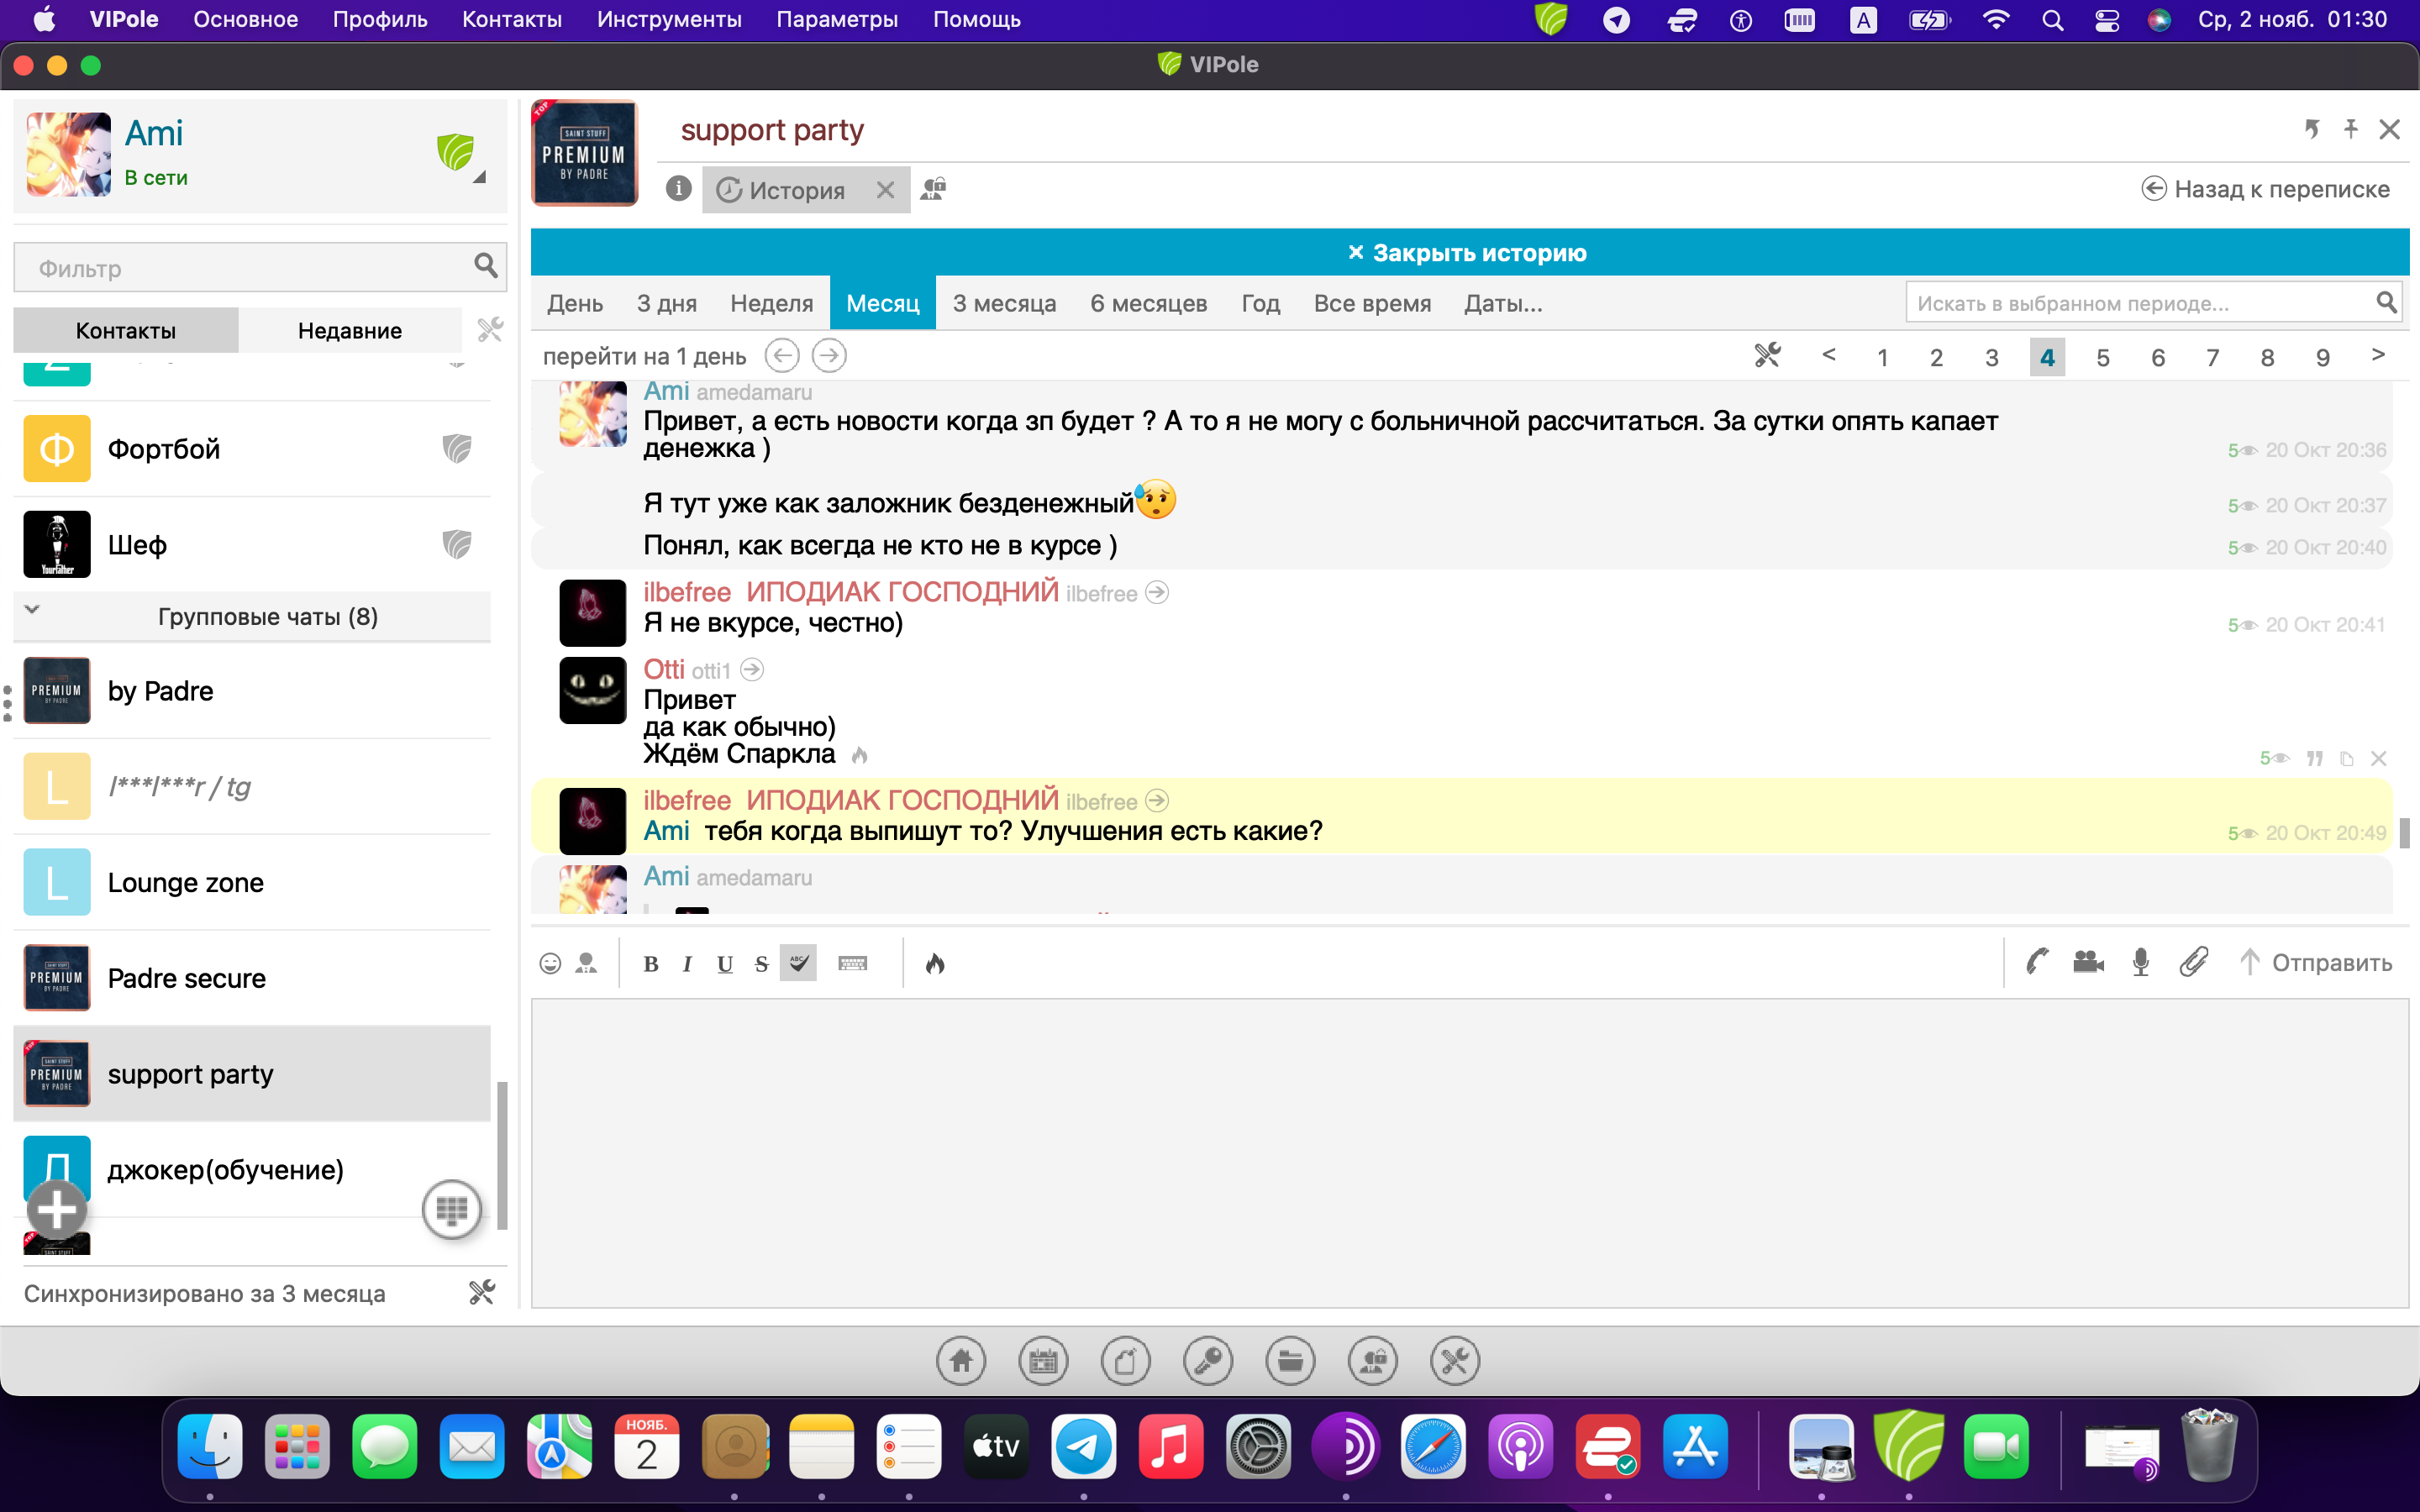
Task: Open the Даты... date range picker
Action: [x=1503, y=303]
